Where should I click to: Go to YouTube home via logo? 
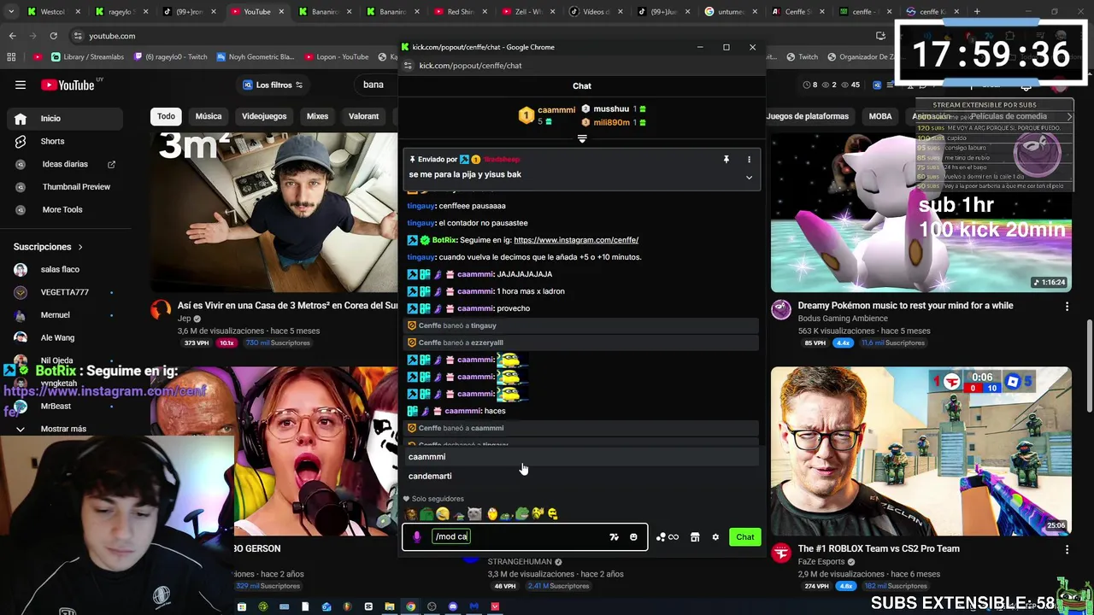point(68,85)
